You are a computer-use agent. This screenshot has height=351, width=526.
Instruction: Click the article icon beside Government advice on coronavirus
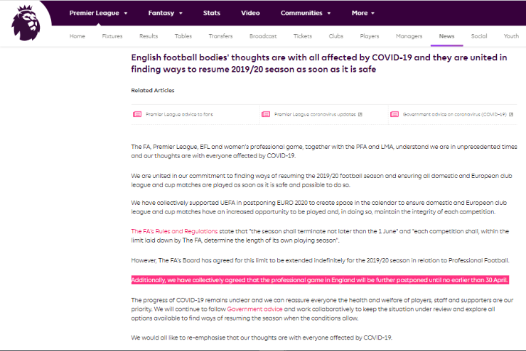[x=394, y=113]
